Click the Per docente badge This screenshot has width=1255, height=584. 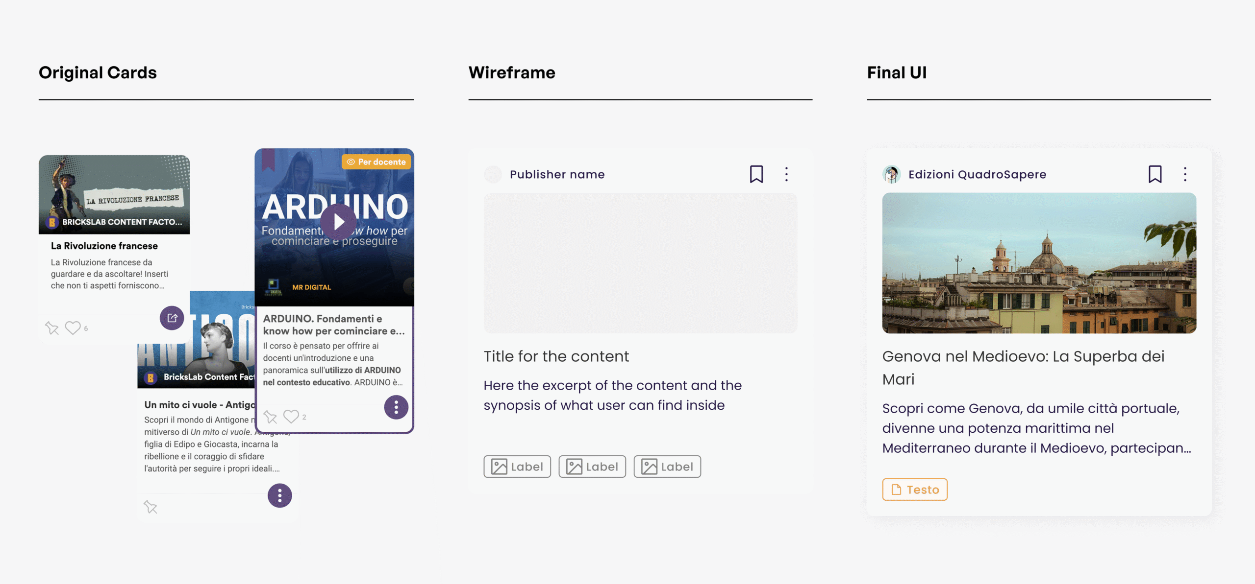(x=376, y=162)
